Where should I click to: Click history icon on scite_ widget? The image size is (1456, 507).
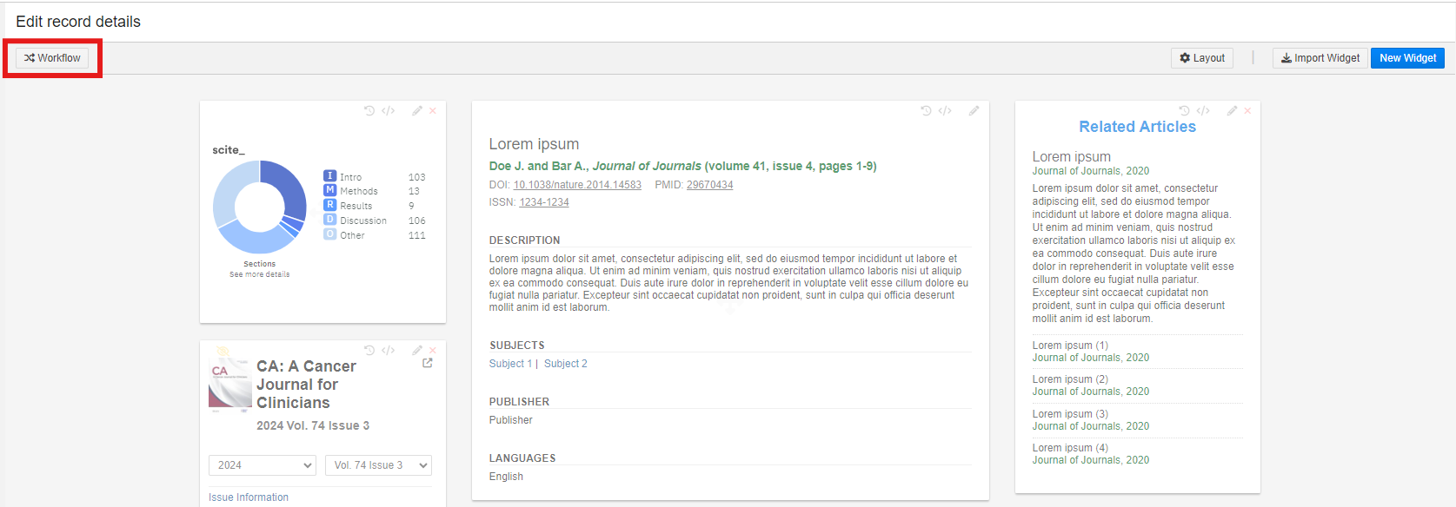coord(369,111)
